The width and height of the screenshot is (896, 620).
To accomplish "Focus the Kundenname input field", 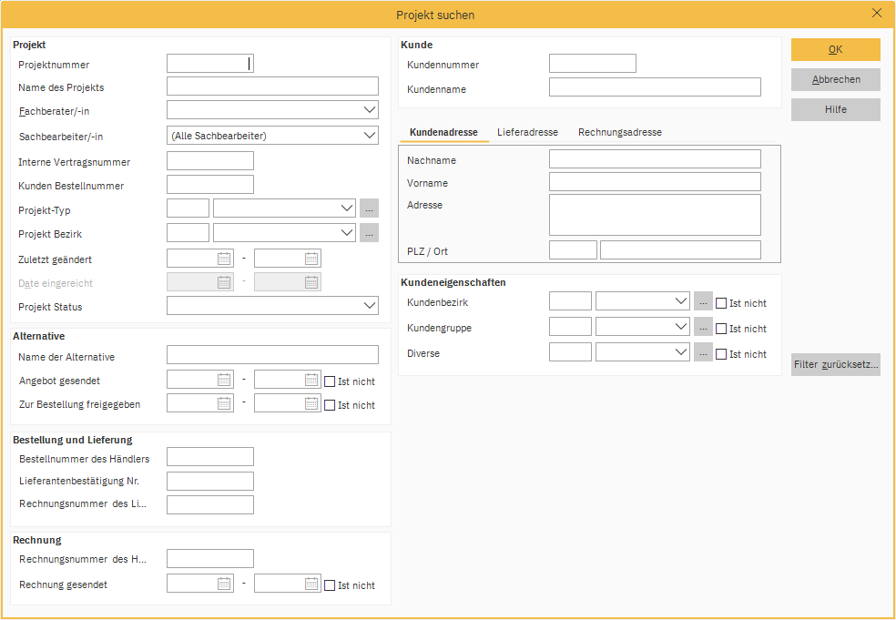I will coord(655,87).
